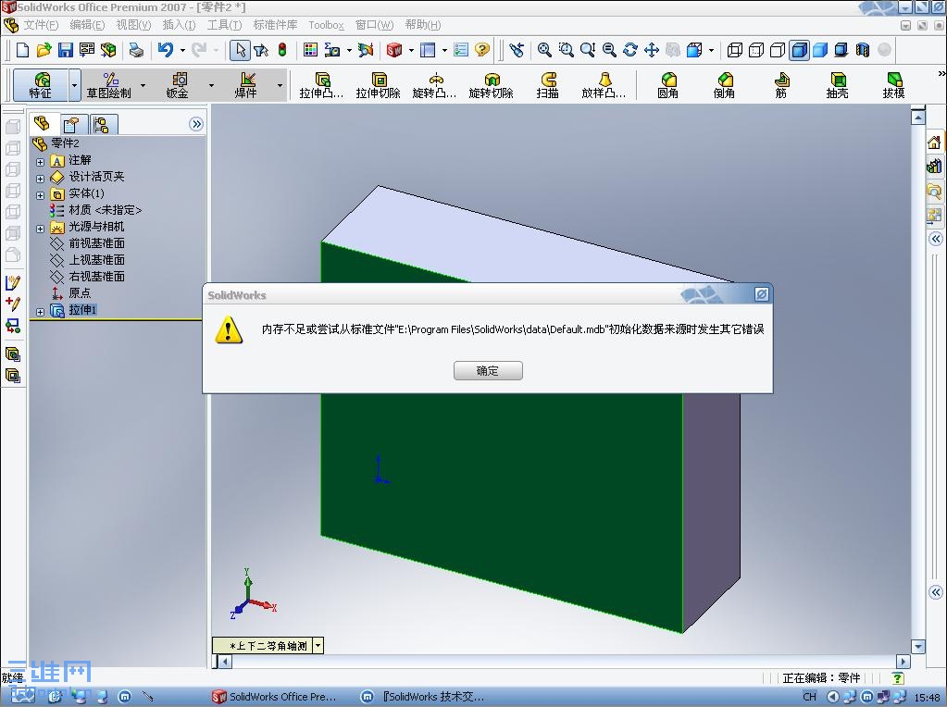Click the Undo arrow icon

click(x=166, y=50)
